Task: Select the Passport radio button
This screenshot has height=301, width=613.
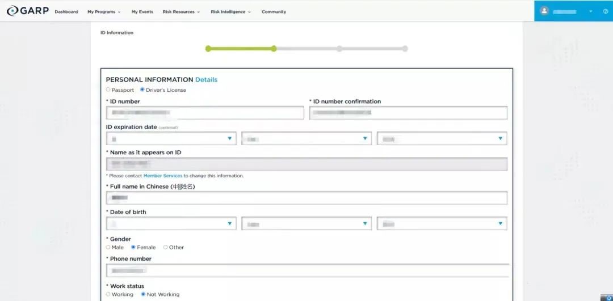Action: (x=108, y=90)
